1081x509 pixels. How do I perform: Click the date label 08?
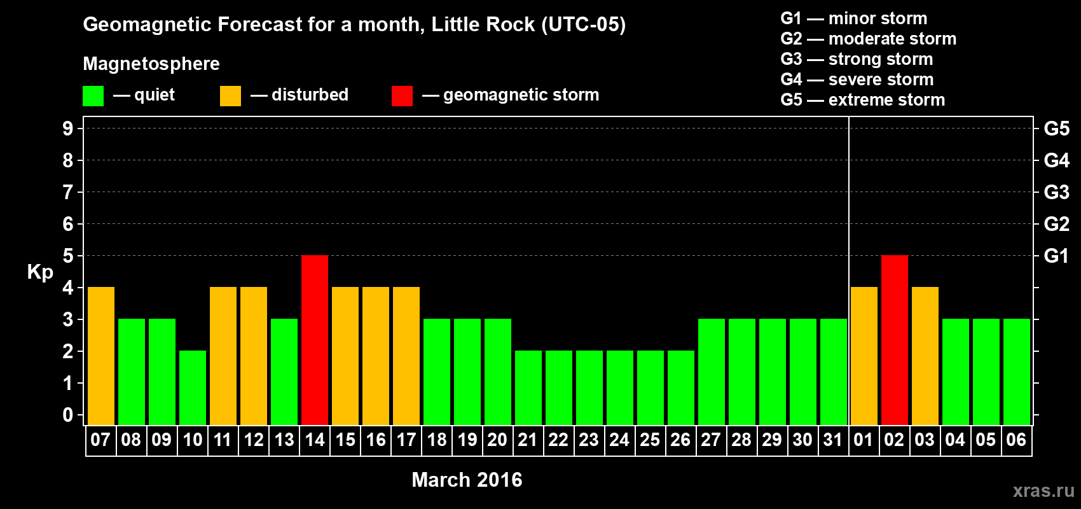click(x=131, y=440)
